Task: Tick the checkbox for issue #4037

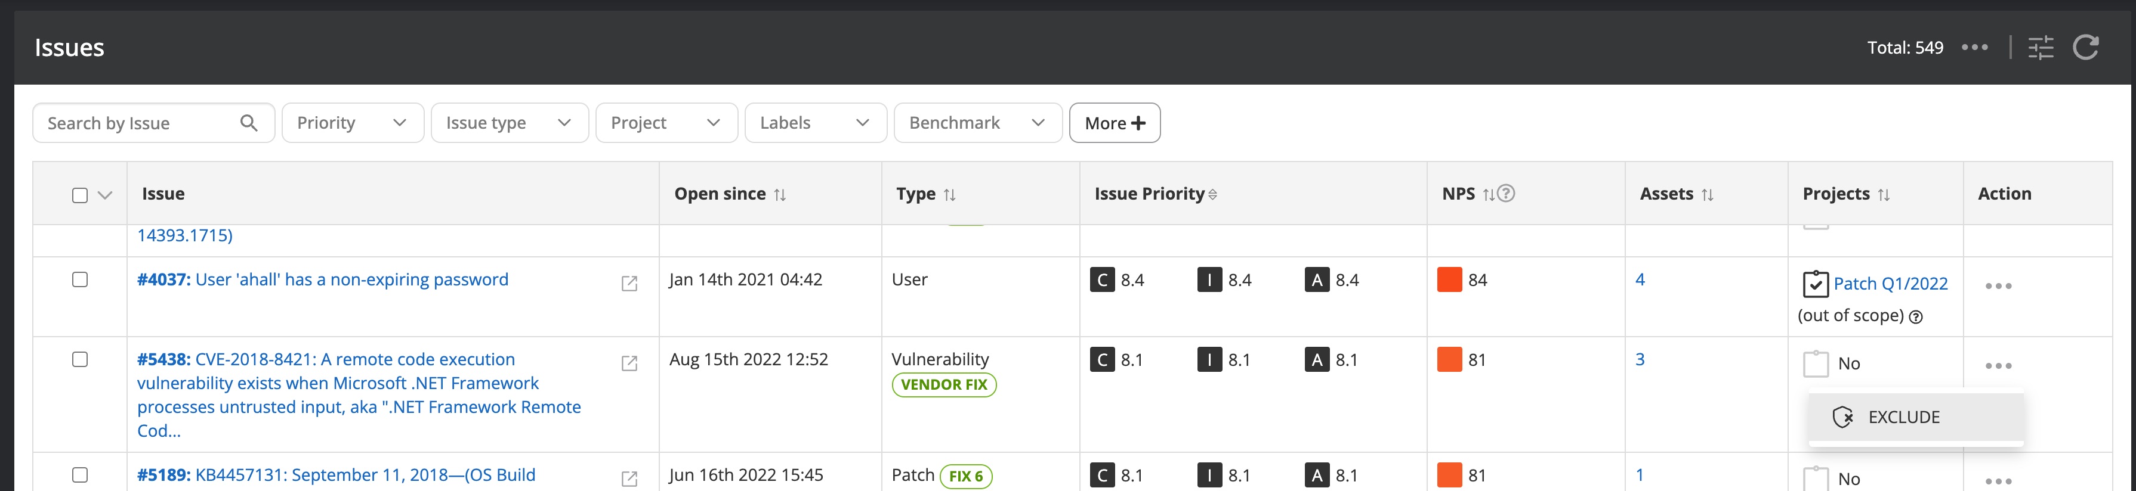Action: tap(79, 280)
